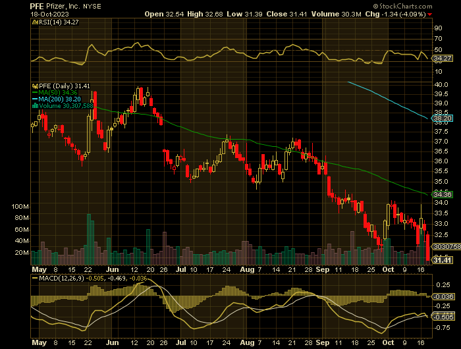Click the MA(200) 38.20 legend entry
The width and height of the screenshot is (461, 349).
point(57,99)
